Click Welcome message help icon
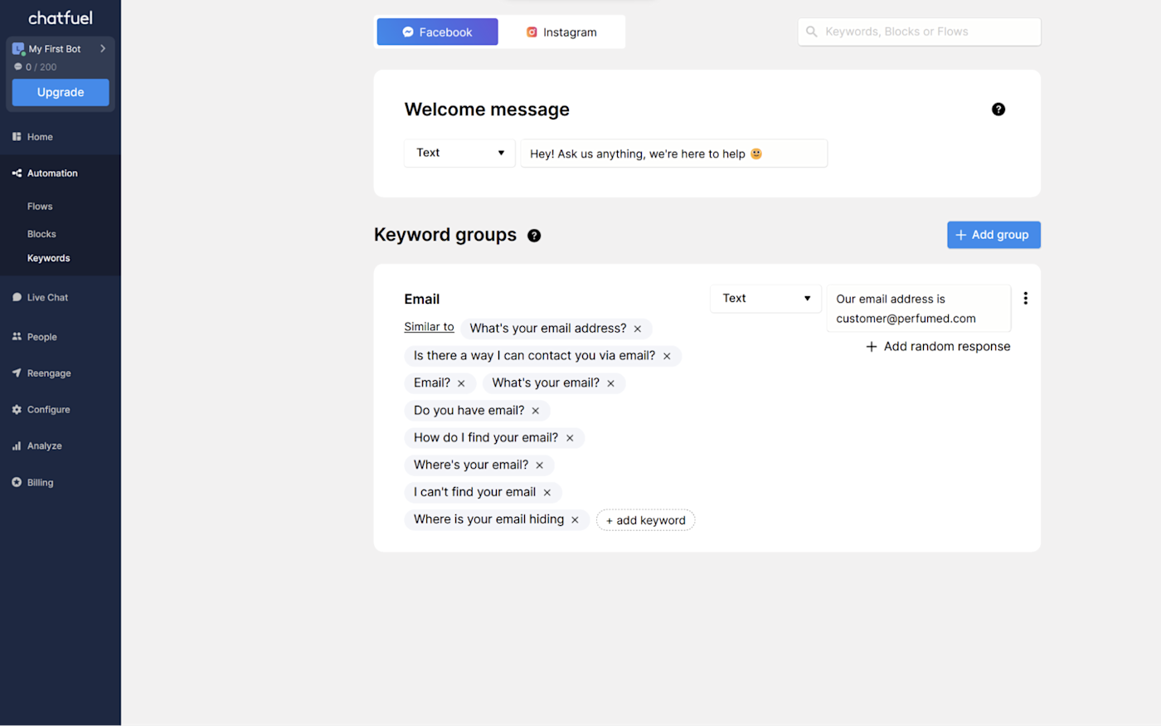Viewport: 1161px width, 726px height. click(x=998, y=110)
